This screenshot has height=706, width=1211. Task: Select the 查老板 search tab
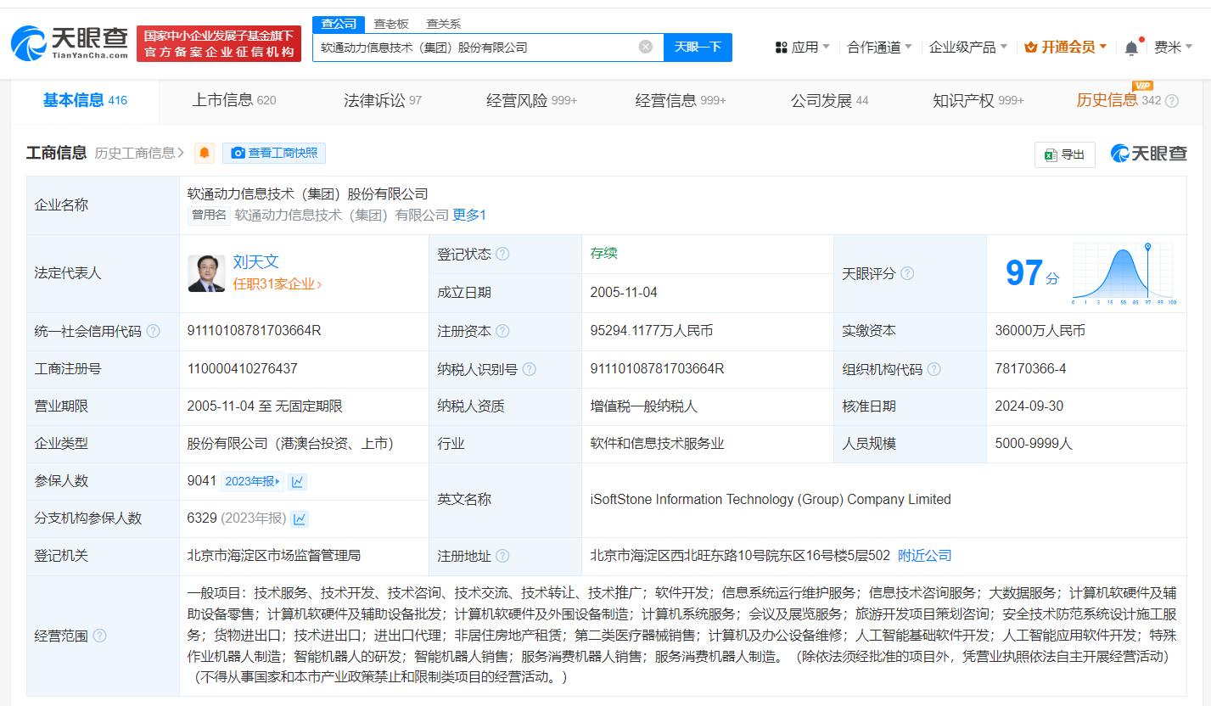tap(391, 24)
